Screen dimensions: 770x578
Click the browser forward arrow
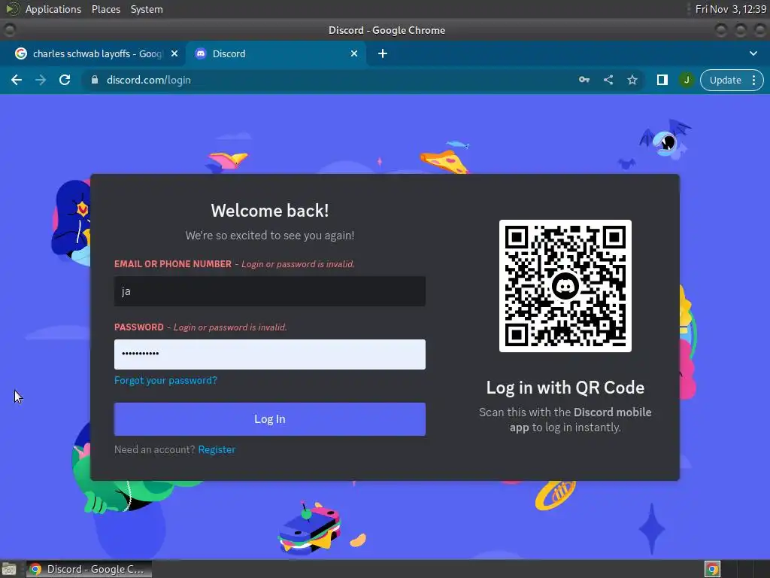41,80
